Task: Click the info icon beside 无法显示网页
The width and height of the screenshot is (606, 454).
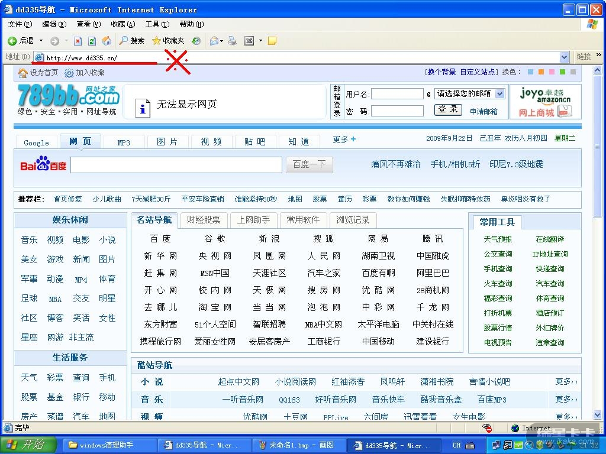Action: click(142, 108)
